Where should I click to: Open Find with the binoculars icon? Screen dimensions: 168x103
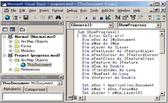click(58, 18)
